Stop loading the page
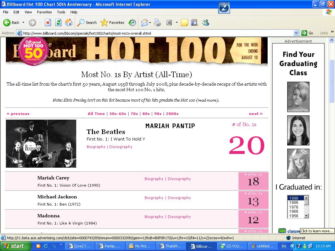 click(48, 23)
